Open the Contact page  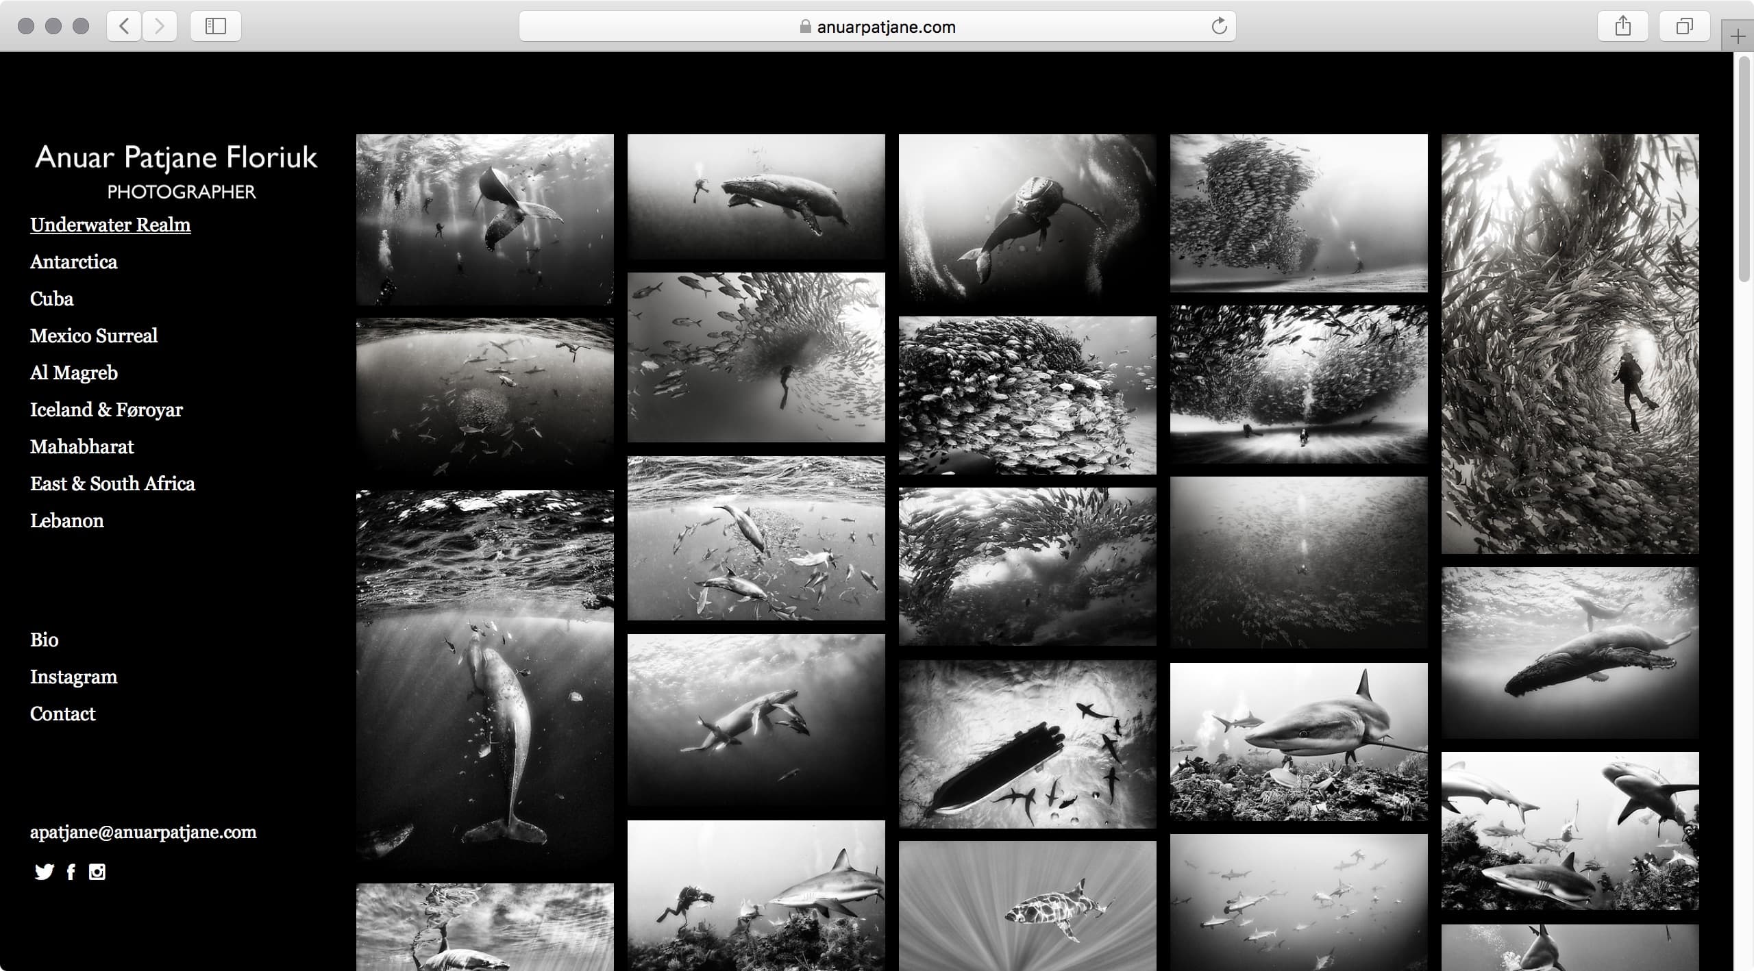pos(63,714)
